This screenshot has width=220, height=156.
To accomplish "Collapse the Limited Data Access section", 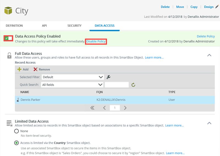I will pyautogui.click(x=209, y=123).
